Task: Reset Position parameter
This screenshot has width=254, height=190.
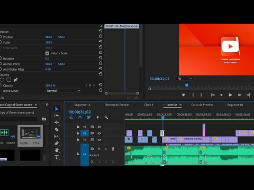Action: pyautogui.click(x=101, y=36)
